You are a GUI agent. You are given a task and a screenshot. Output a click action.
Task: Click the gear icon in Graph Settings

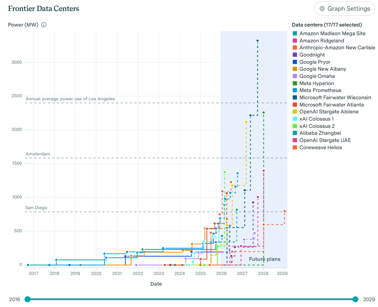[x=322, y=9]
